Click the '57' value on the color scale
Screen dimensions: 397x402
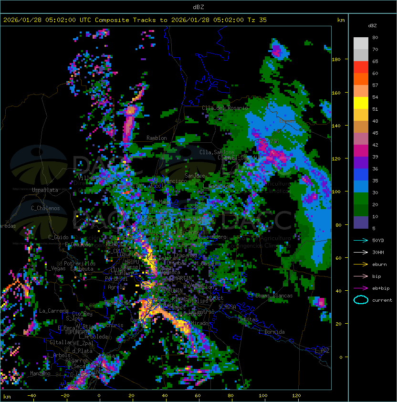coord(375,85)
